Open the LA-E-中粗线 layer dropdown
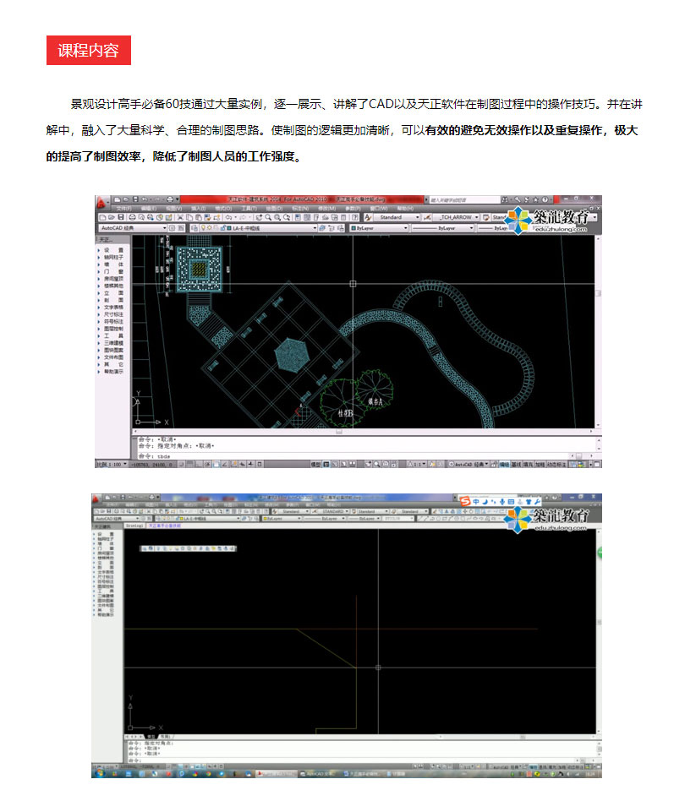Viewport: 685px width, 801px height. 258,228
